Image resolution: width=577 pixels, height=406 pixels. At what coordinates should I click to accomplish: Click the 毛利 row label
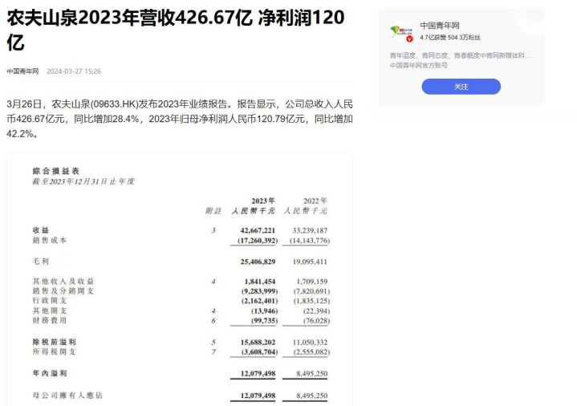coord(41,262)
